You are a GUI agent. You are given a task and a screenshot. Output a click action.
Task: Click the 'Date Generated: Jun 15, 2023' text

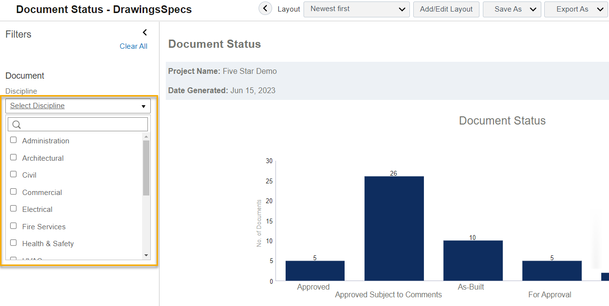pos(222,91)
